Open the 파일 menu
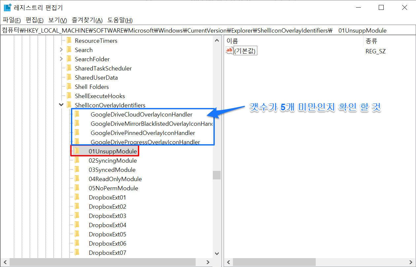Image resolution: width=416 pixels, height=267 pixels. point(12,20)
